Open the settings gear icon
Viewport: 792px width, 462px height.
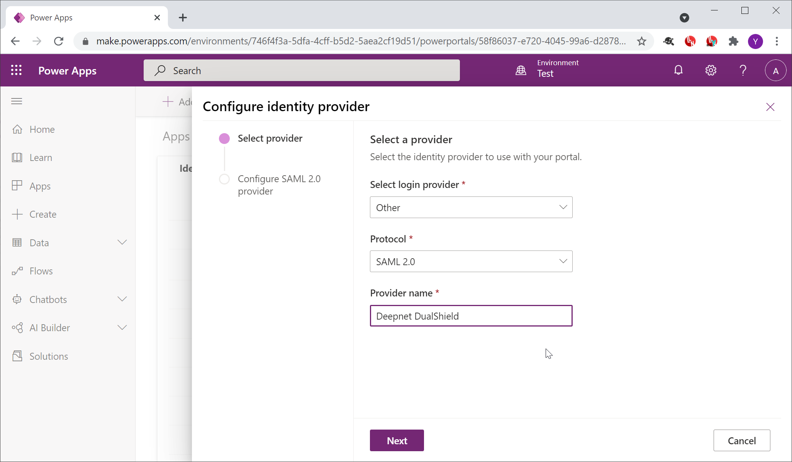711,70
